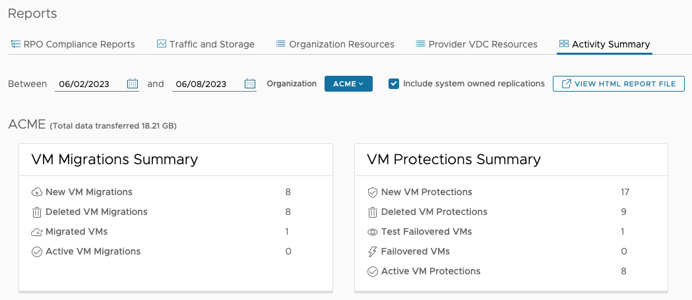Click the Migrated VMs cloud icon
The image size is (692, 300).
pyautogui.click(x=37, y=232)
